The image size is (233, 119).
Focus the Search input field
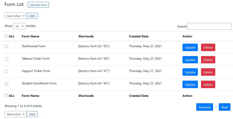coord(209,26)
